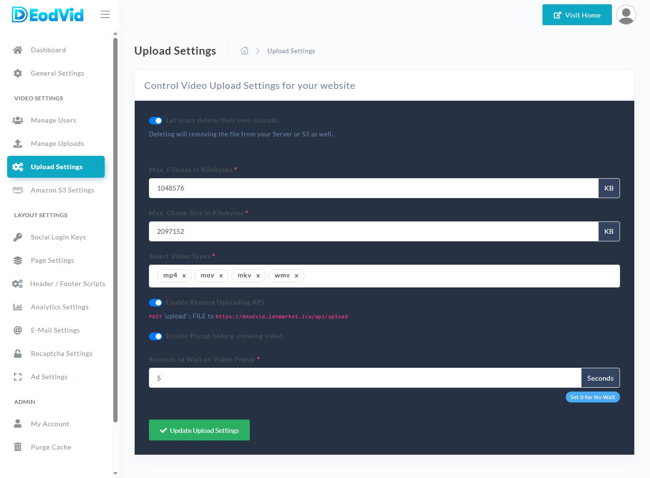Click the Social Login Keys key icon
This screenshot has width=650, height=478.
pyautogui.click(x=18, y=237)
